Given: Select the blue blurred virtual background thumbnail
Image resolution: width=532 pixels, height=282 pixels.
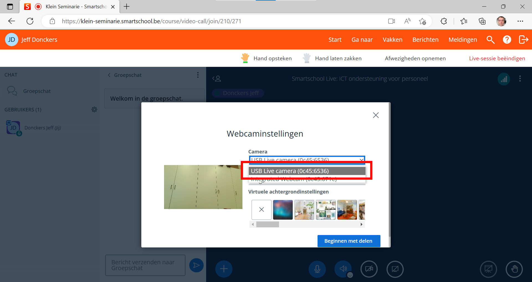Looking at the screenshot, I should tap(283, 210).
